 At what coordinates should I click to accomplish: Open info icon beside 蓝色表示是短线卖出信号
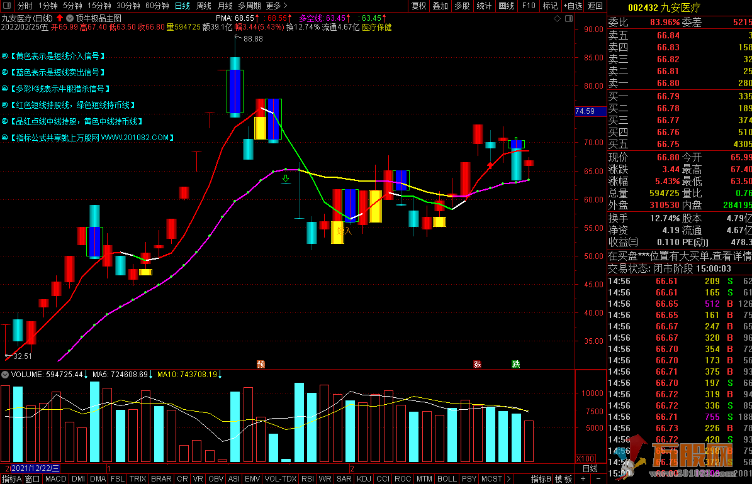click(5, 72)
